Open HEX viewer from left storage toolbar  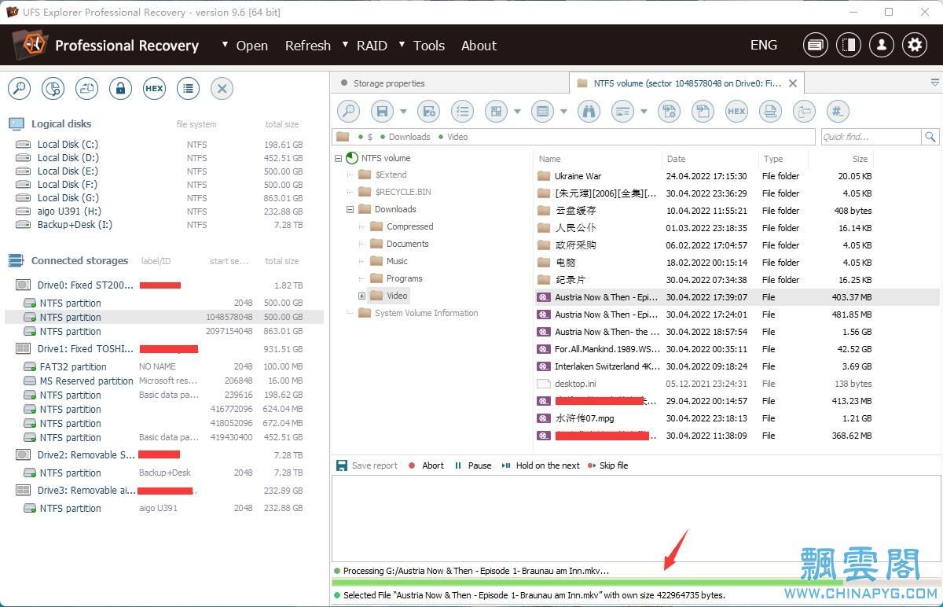point(154,88)
